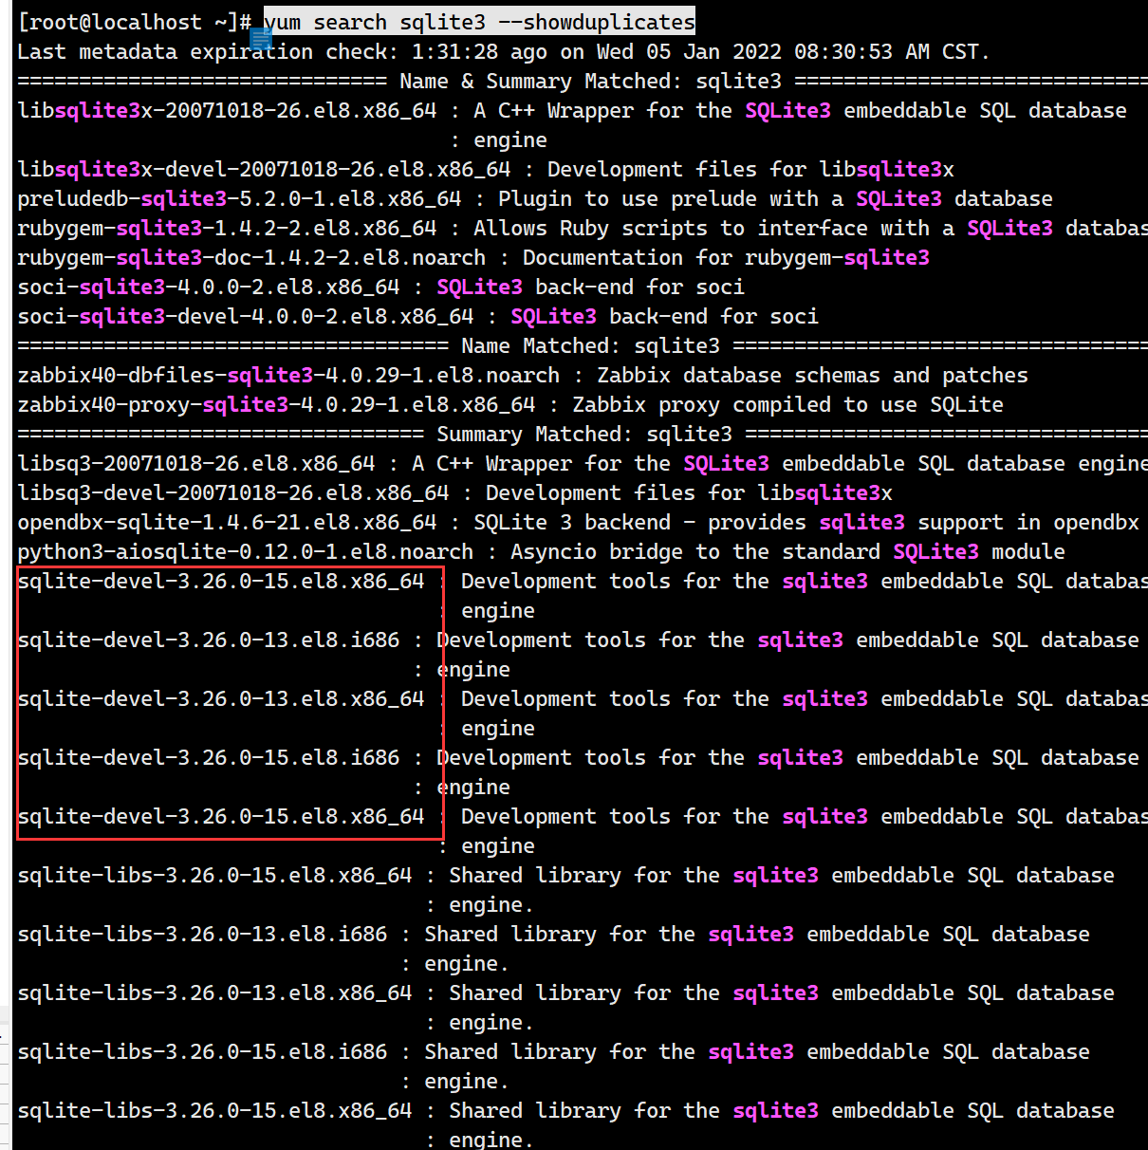The image size is (1148, 1150).
Task: Select package libsq3-devel-20071018-26.el8.x86_64
Action: [x=233, y=492]
